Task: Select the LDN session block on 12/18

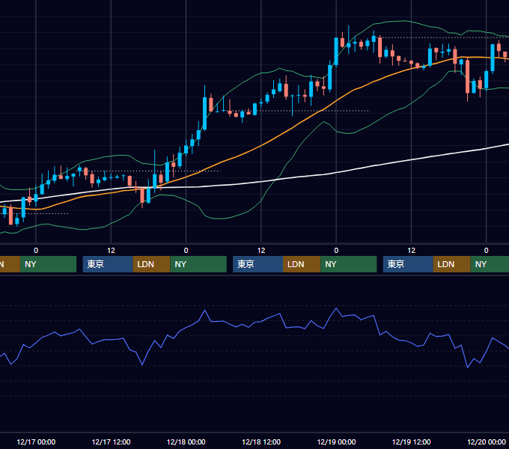Action: tap(302, 264)
